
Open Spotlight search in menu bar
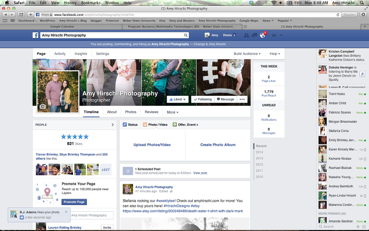coord(362,2)
